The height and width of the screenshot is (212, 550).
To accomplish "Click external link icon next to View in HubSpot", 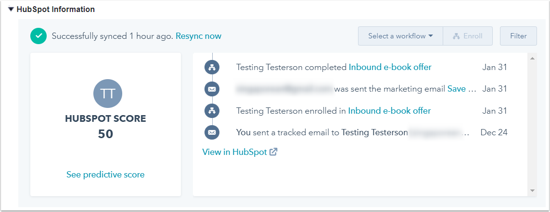I will tap(273, 152).
